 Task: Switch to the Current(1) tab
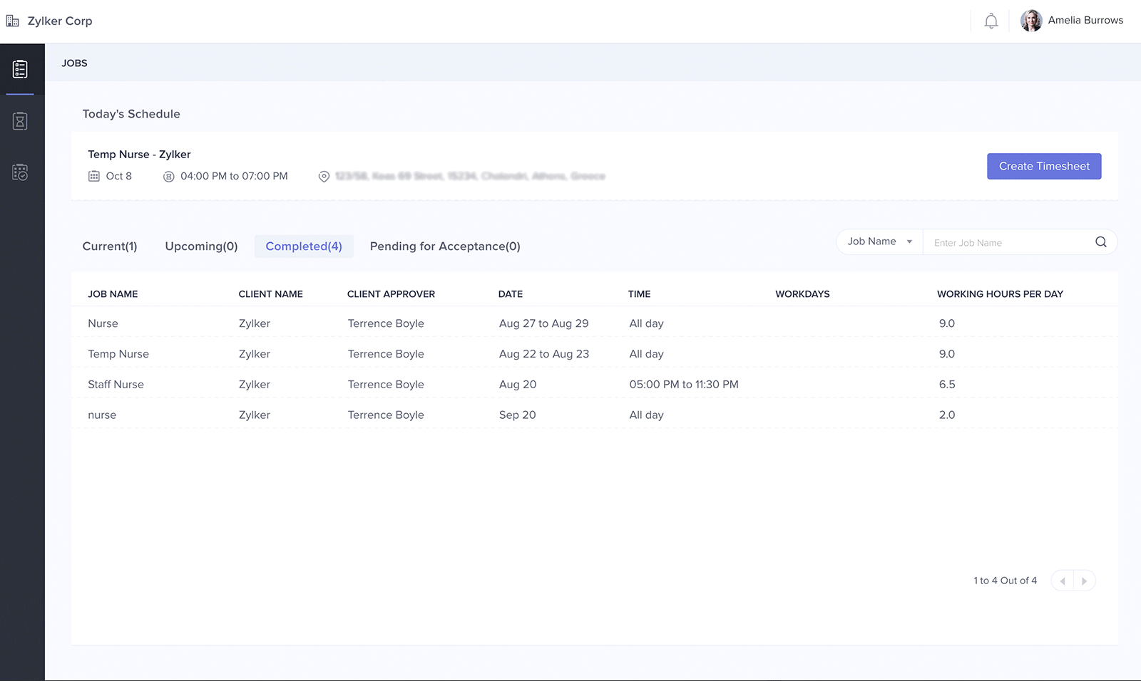tap(110, 246)
